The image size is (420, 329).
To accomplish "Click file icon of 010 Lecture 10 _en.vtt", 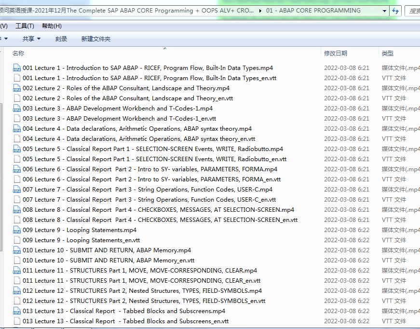I will tap(17, 260).
